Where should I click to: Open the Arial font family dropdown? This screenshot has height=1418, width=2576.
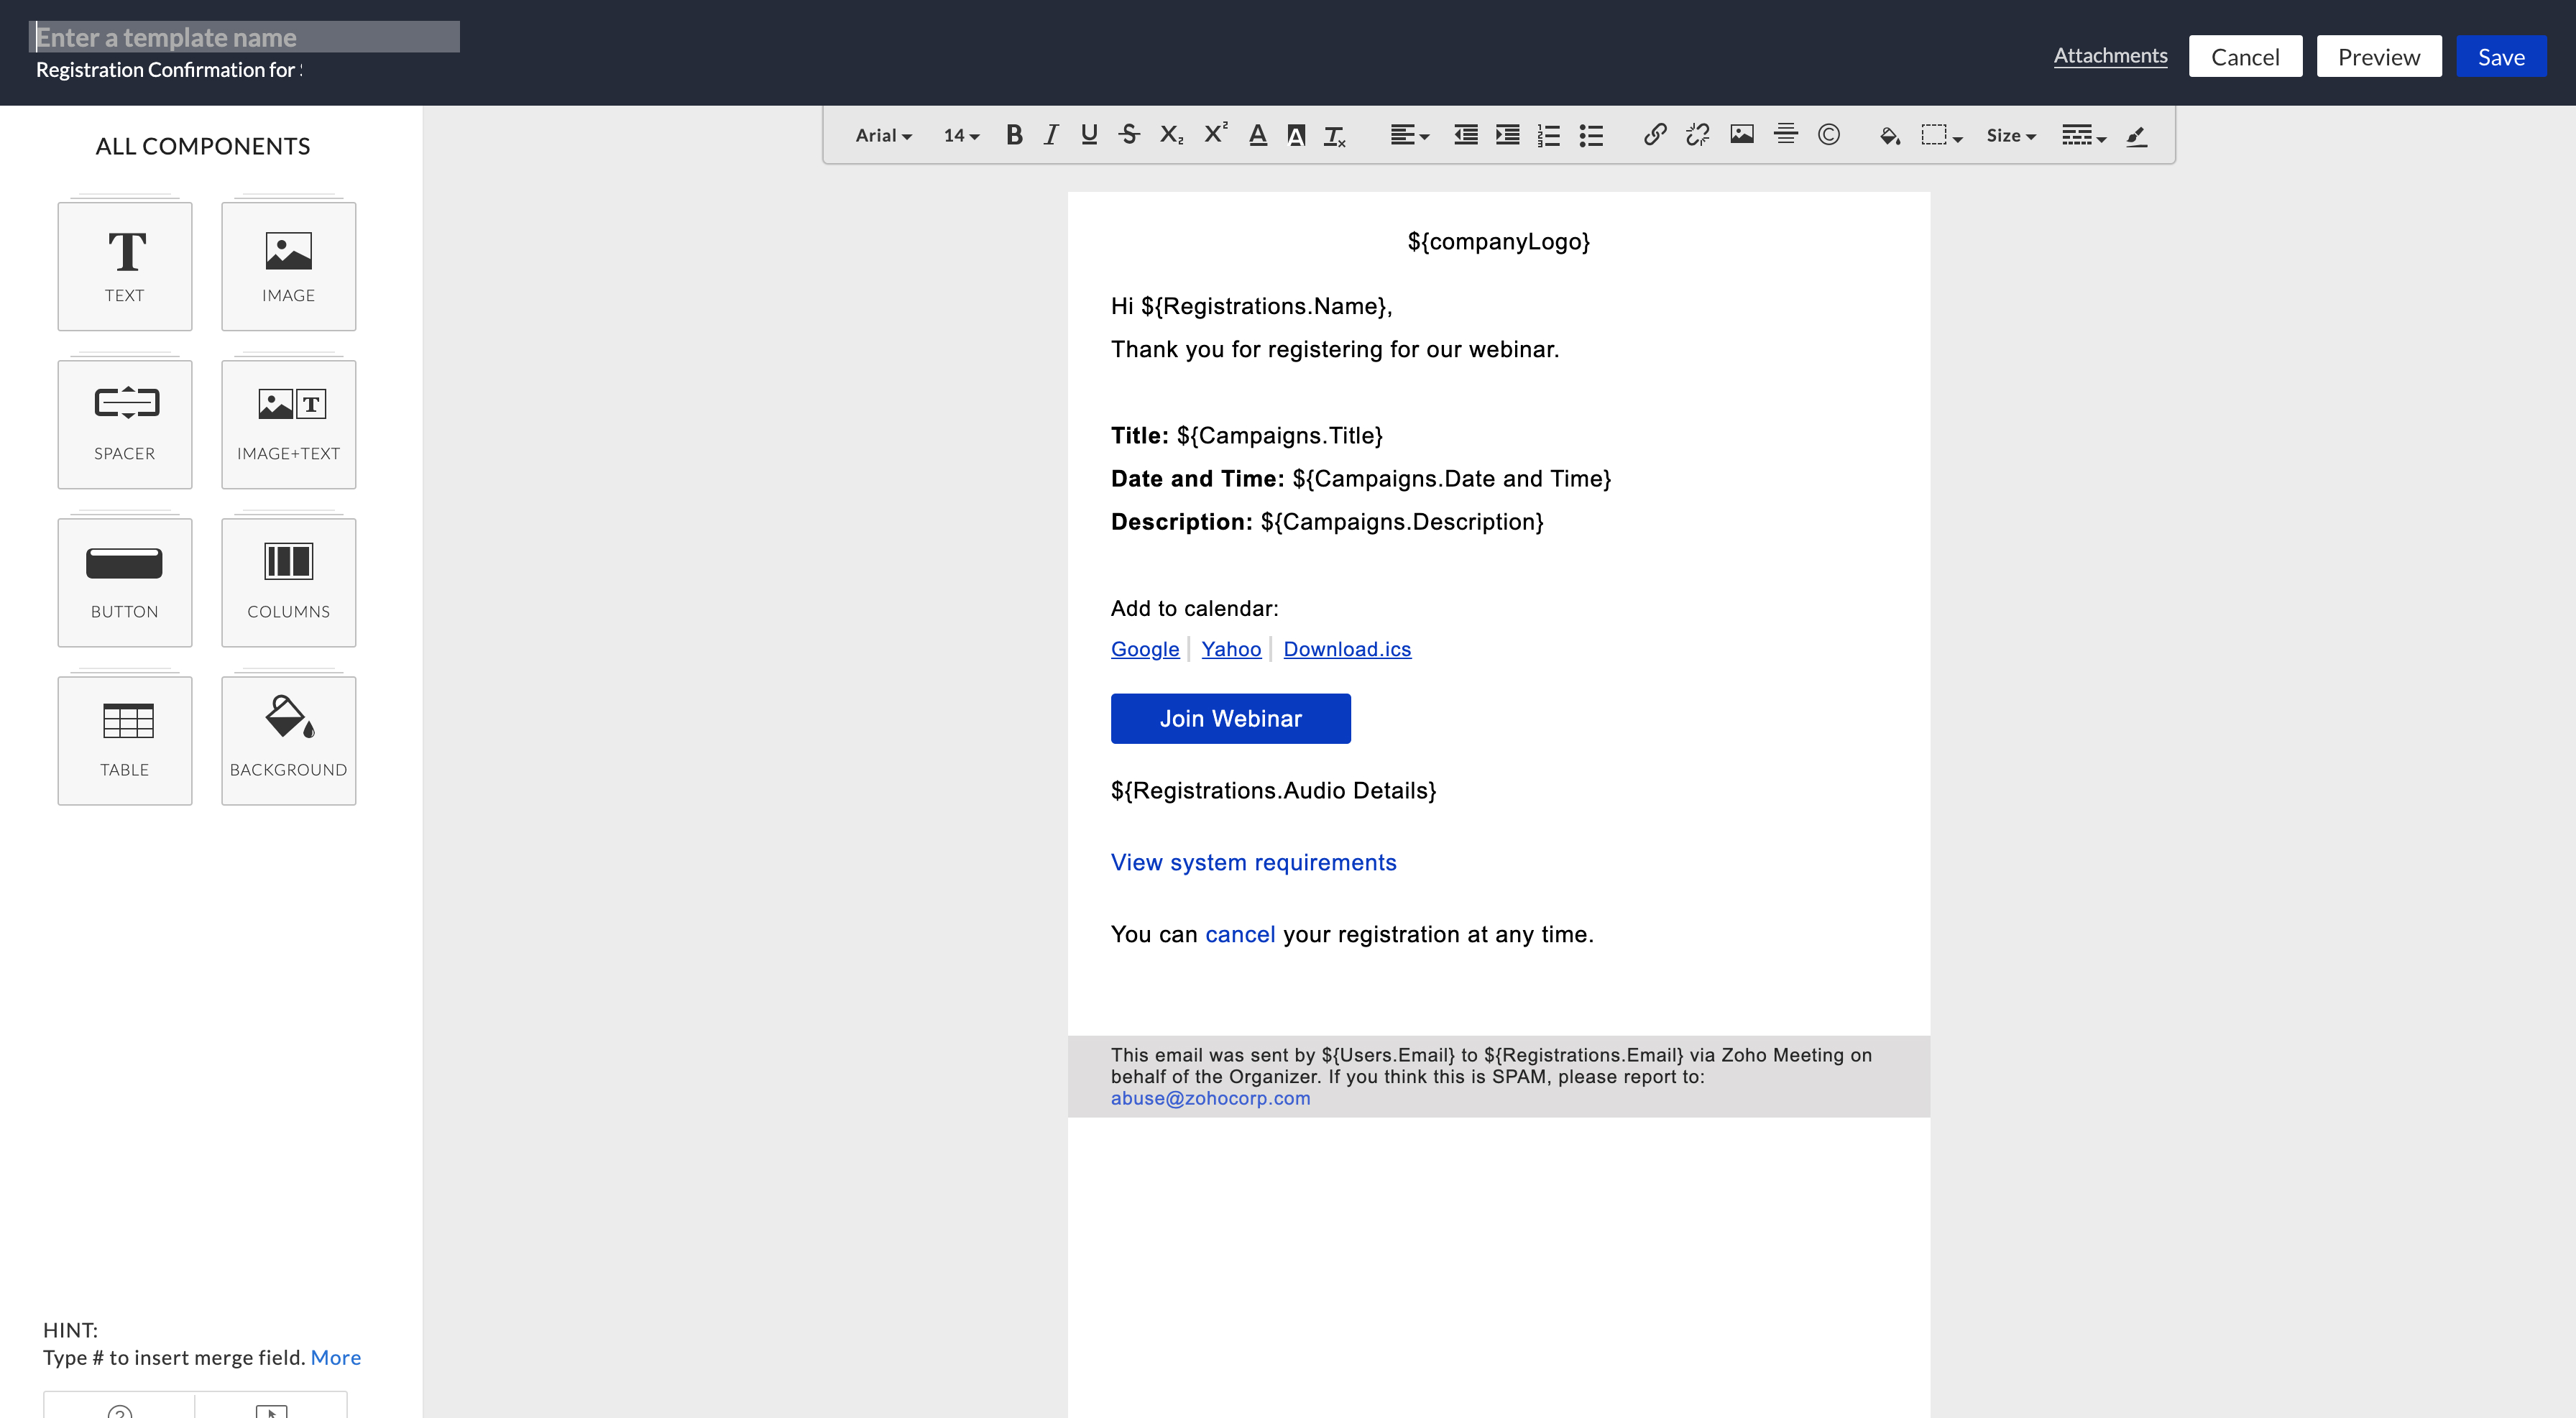[x=882, y=135]
